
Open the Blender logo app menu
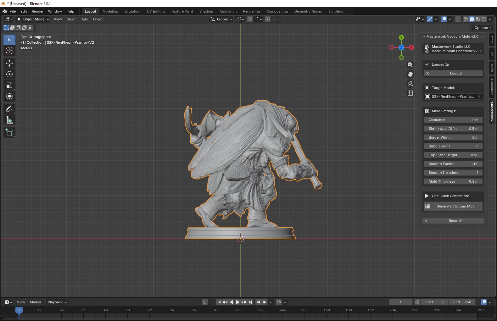point(4,11)
